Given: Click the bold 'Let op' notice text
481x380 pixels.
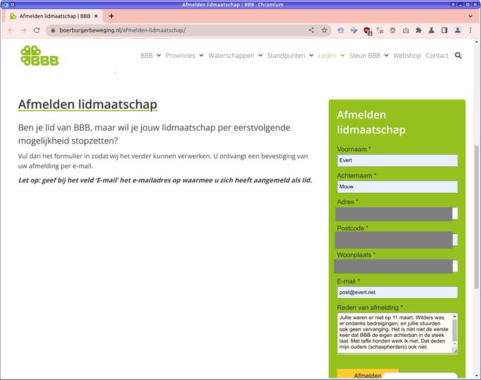Looking at the screenshot, I should coord(165,180).
